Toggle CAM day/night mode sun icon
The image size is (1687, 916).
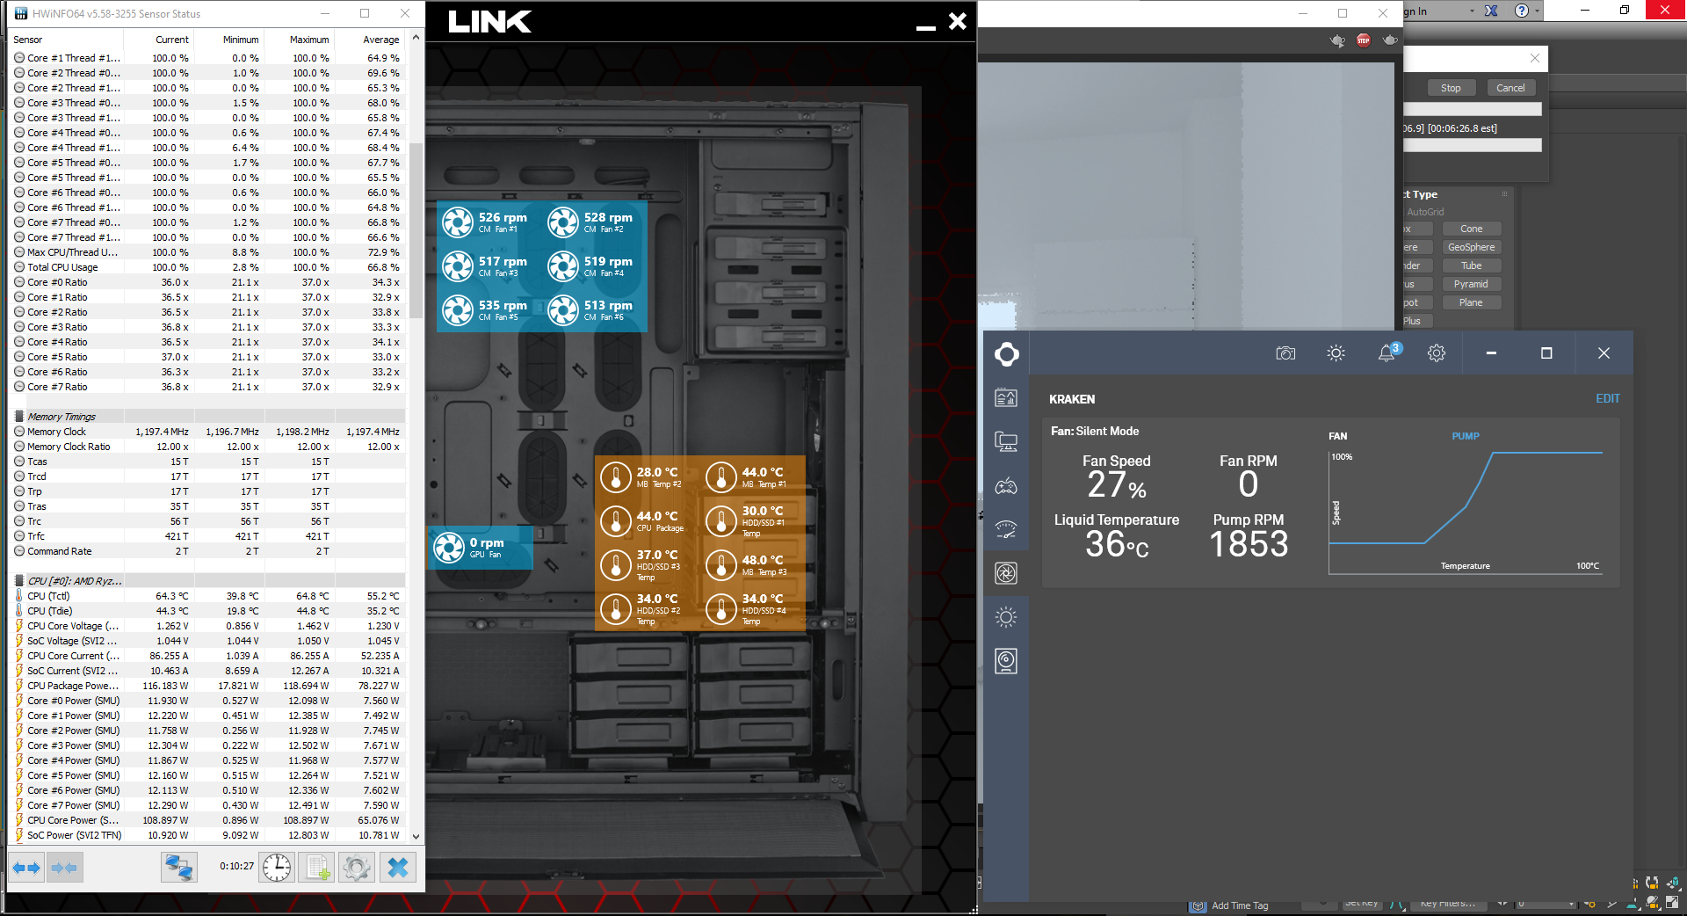click(x=1336, y=353)
